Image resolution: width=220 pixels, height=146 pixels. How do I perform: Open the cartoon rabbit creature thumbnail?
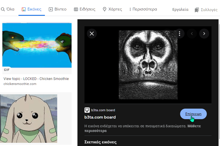click(29, 119)
